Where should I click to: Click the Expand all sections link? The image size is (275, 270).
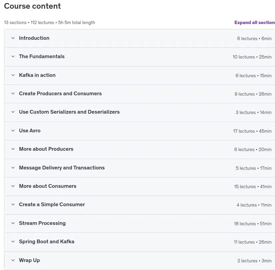click(x=255, y=22)
